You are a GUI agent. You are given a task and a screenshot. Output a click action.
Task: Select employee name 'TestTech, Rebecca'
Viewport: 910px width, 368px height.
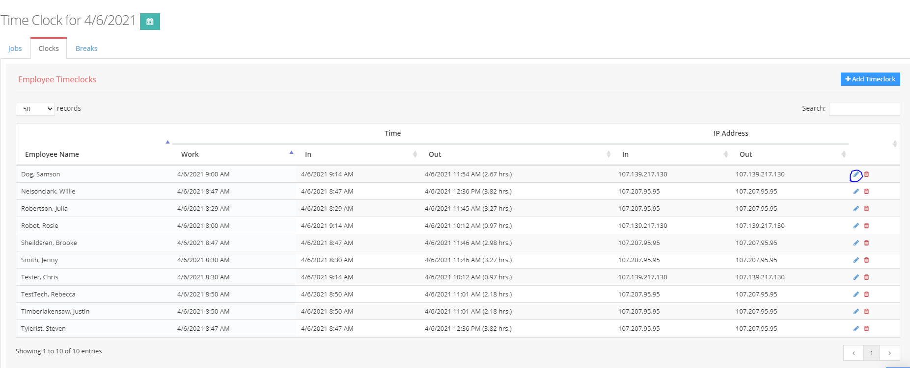(x=48, y=294)
